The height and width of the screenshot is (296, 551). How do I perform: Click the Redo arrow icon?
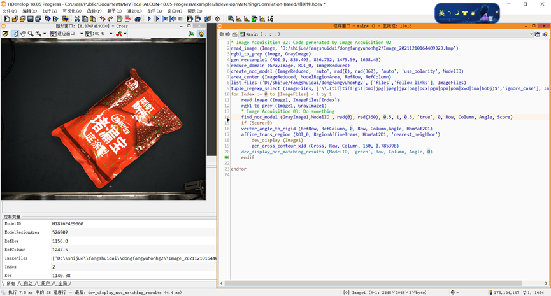point(110,18)
